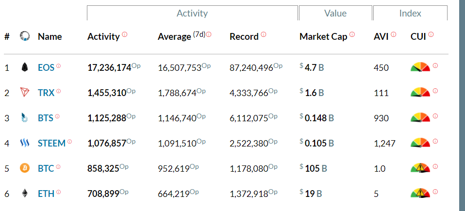465x211 pixels.
Task: Open info icon next to TRX name
Action: point(58,91)
